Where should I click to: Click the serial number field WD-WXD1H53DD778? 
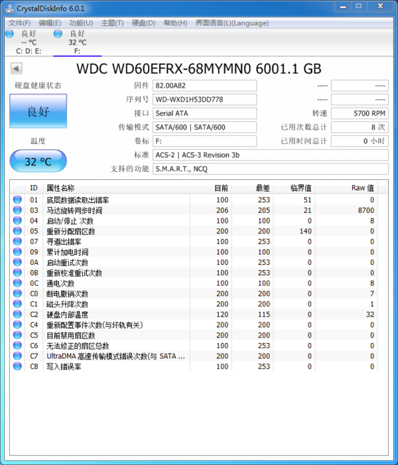click(204, 100)
